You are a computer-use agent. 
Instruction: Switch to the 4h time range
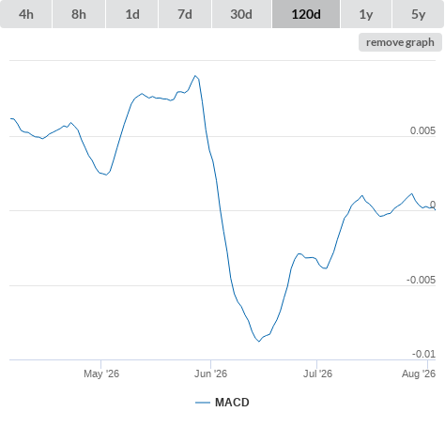(26, 14)
